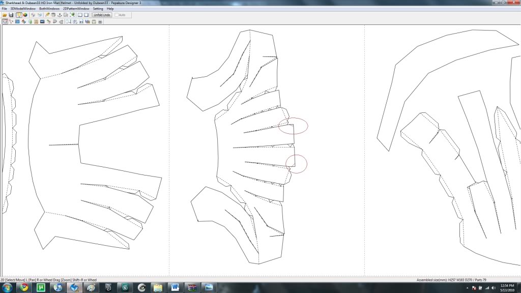Click the redo arrow icon
Screen dimensions: 521x293
(x=61, y=21)
